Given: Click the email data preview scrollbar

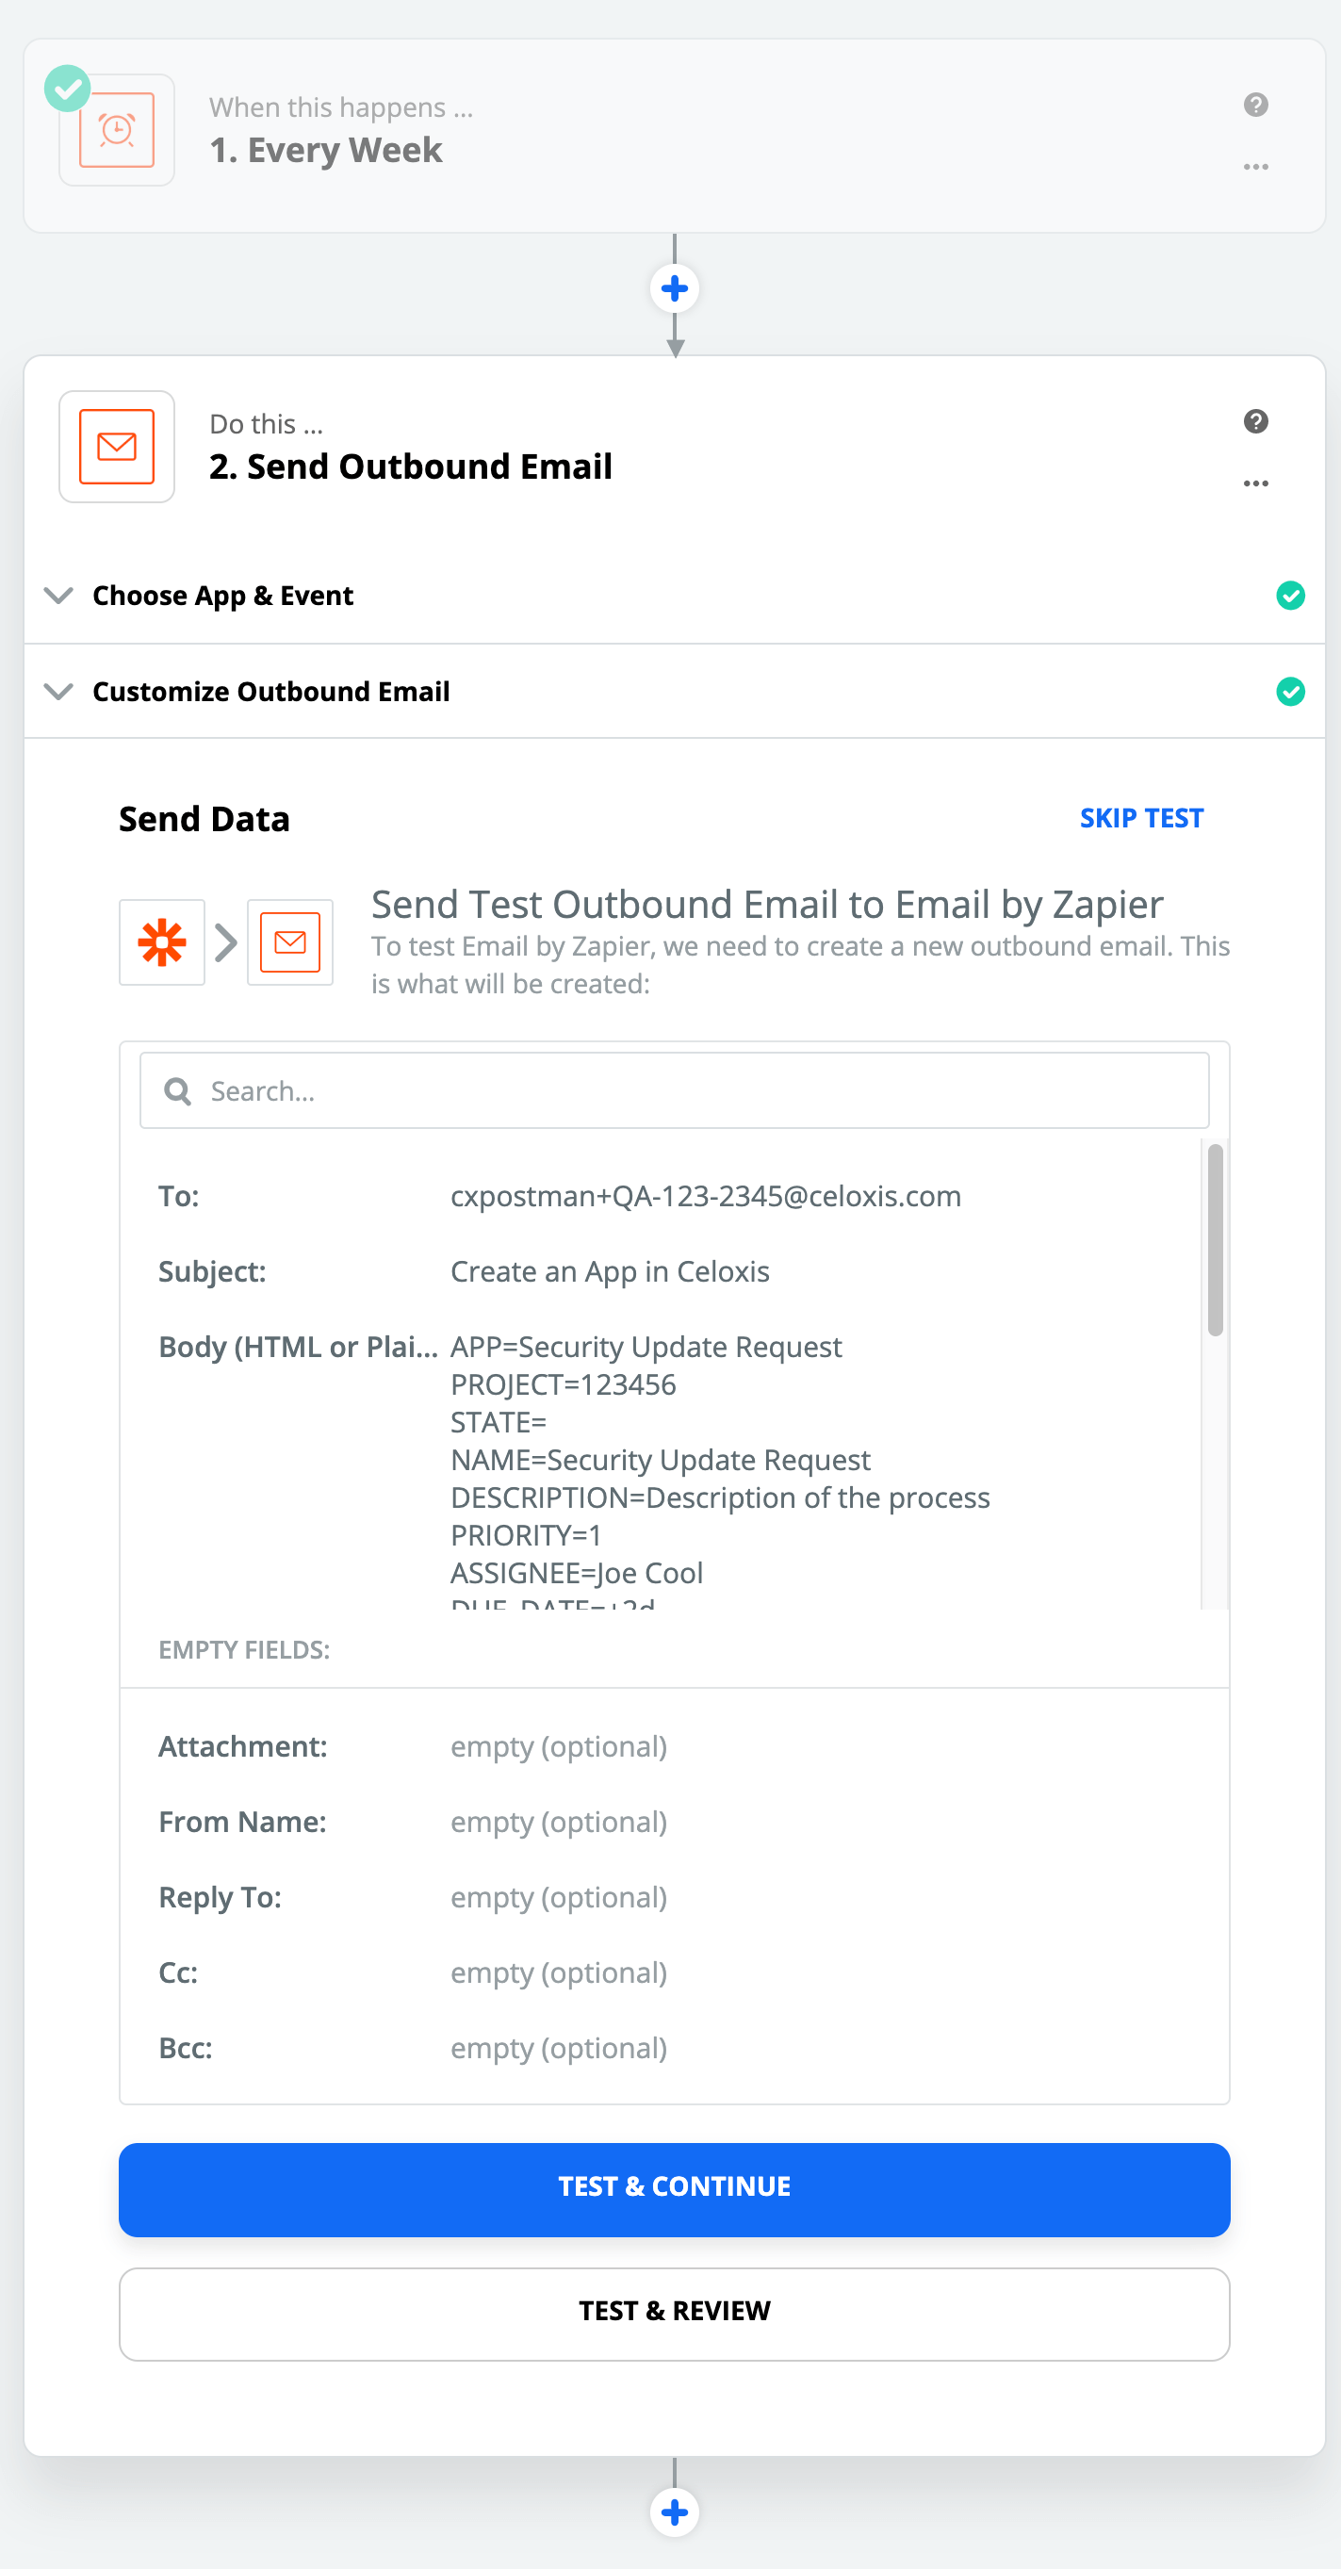Looking at the screenshot, I should pyautogui.click(x=1215, y=1239).
